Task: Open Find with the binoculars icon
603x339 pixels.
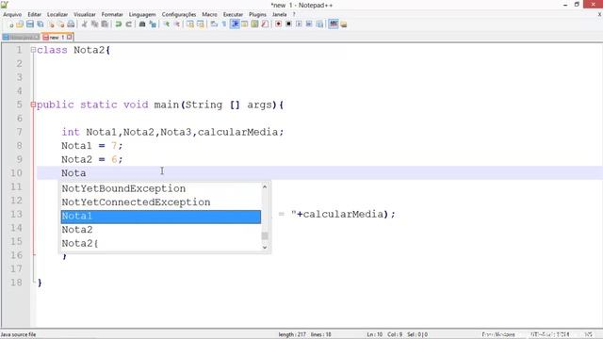Action: pyautogui.click(x=142, y=24)
